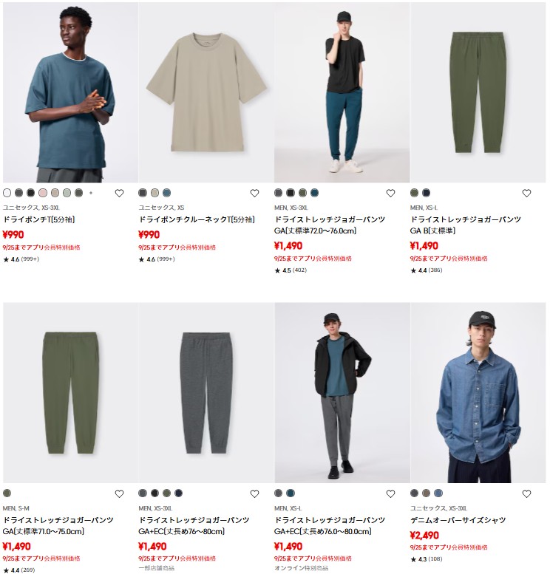Select navy swatch for GA B jogger pants
The width and height of the screenshot is (550, 574).
[x=426, y=193]
